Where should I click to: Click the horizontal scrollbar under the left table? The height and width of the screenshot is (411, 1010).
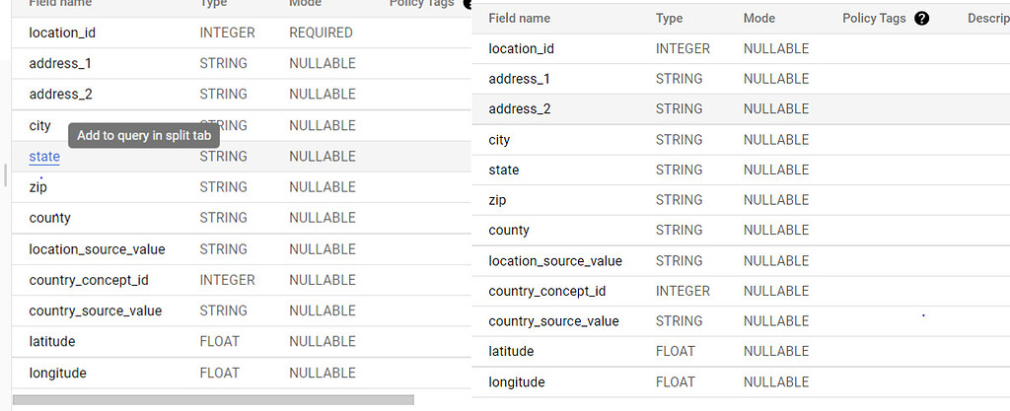[213, 400]
